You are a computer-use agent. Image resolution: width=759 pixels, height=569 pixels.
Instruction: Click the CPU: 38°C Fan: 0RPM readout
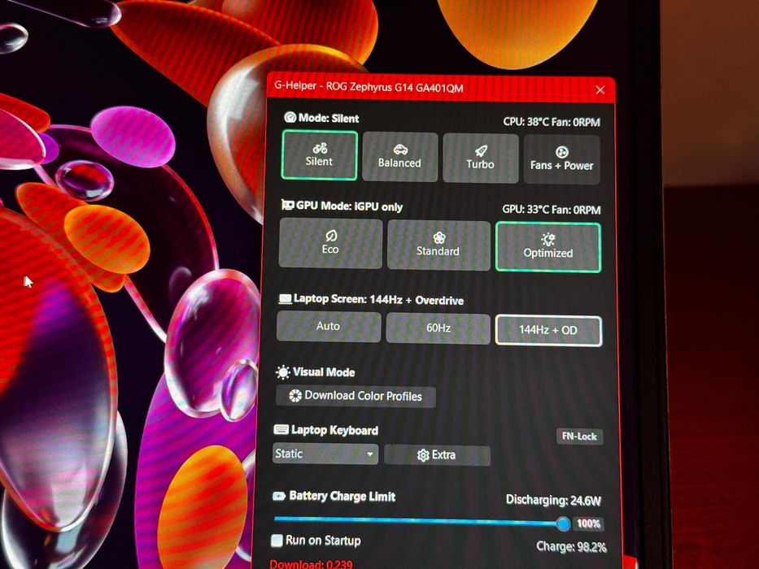point(552,122)
